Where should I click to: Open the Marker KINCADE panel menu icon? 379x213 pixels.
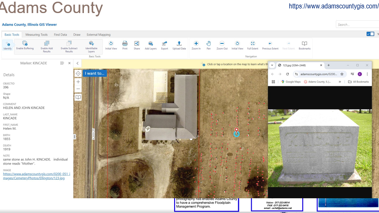pos(62,63)
